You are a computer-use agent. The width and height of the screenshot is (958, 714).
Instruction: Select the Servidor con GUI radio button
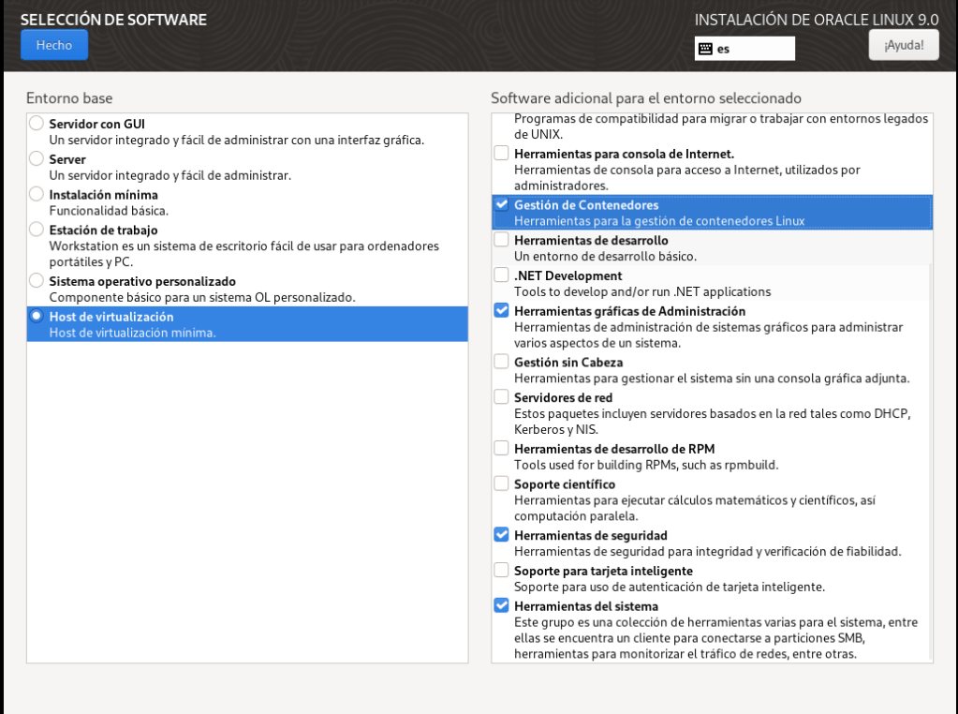tap(36, 124)
